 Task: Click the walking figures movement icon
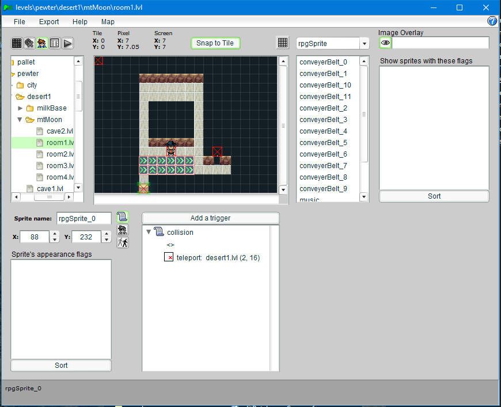(x=122, y=242)
